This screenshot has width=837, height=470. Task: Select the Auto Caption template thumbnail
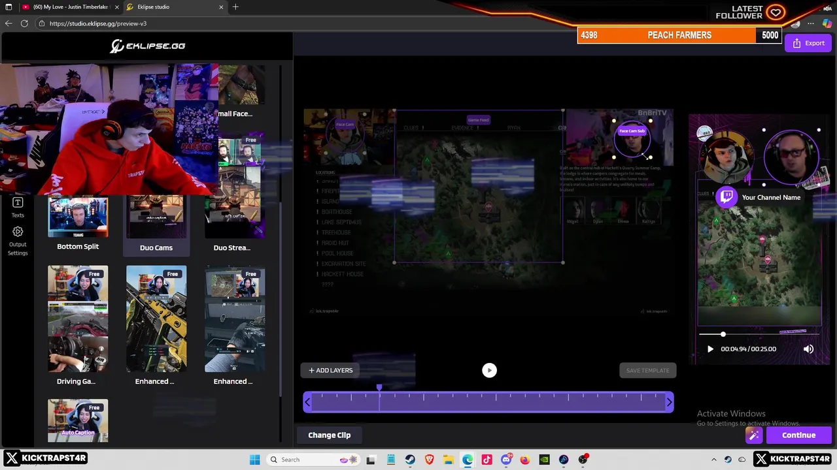point(78,421)
